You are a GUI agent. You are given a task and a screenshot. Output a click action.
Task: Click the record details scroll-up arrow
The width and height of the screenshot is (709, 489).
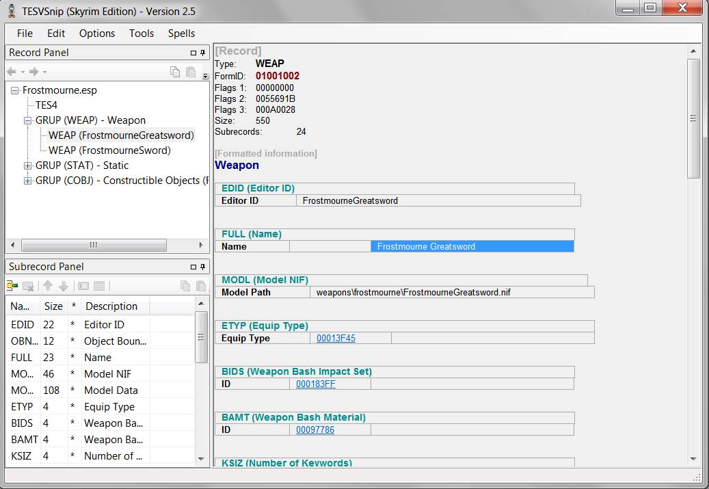[693, 51]
